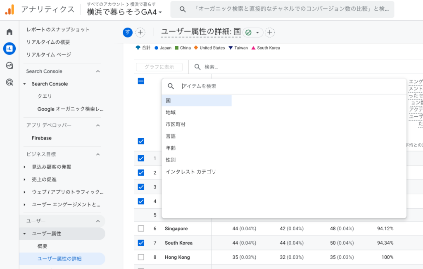Select 言語 from the dimension list

[171, 136]
